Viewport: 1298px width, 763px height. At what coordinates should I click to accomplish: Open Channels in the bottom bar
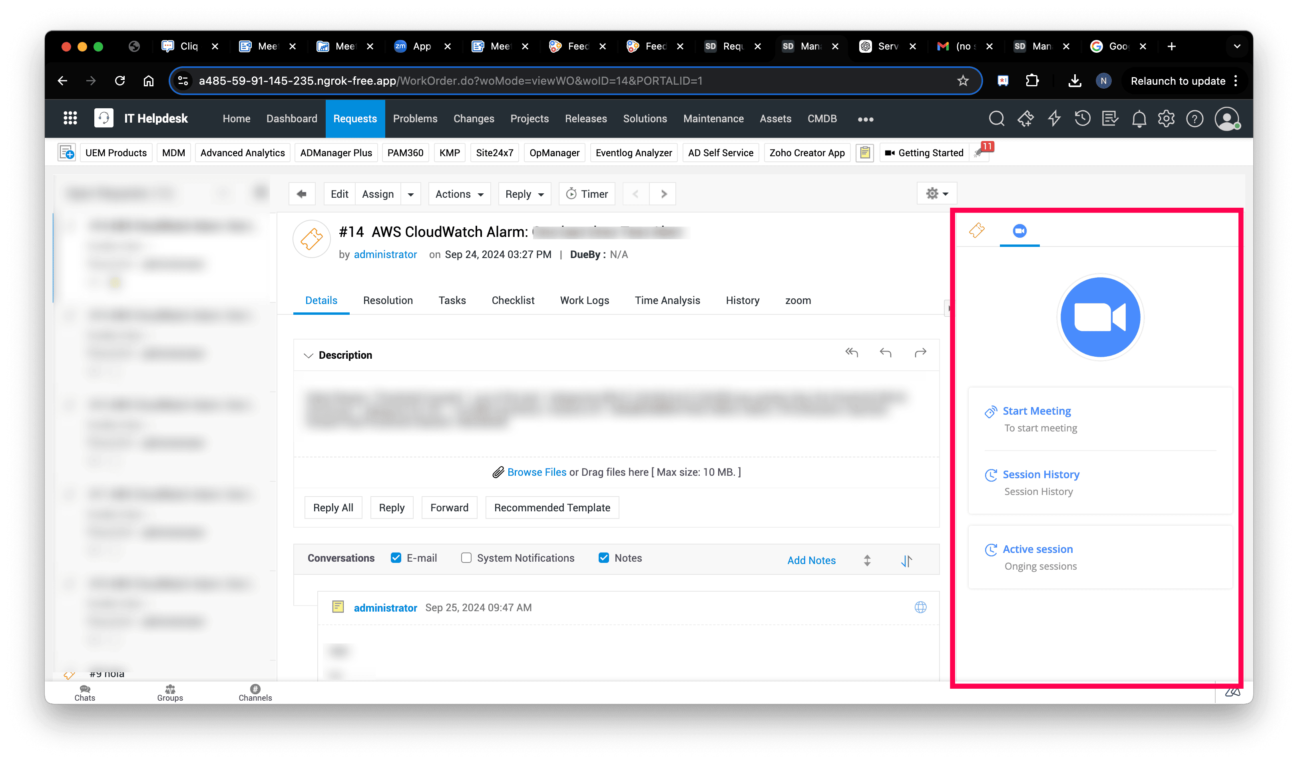(x=255, y=692)
